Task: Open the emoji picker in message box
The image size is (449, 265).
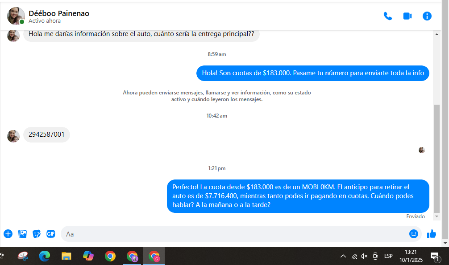Action: pos(413,234)
